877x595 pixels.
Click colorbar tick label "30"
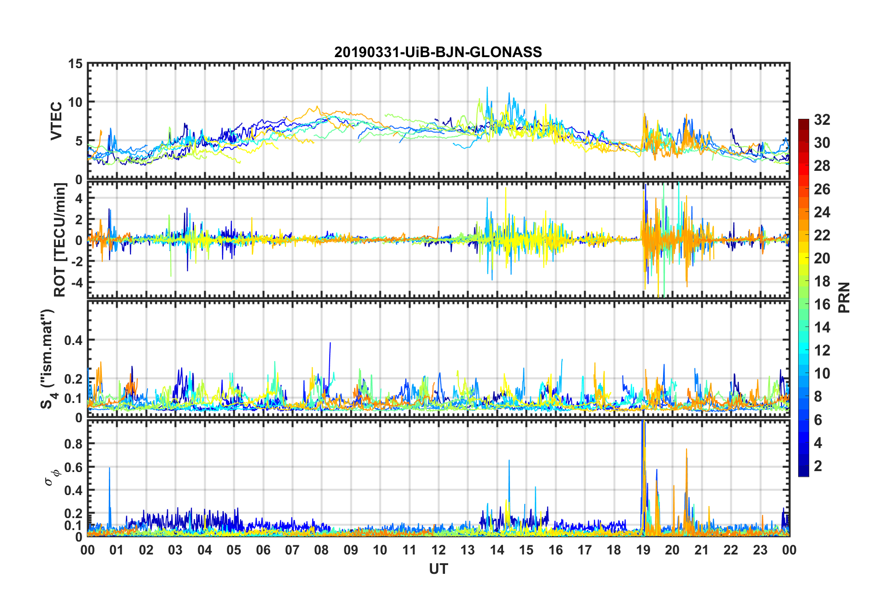pyautogui.click(x=822, y=143)
